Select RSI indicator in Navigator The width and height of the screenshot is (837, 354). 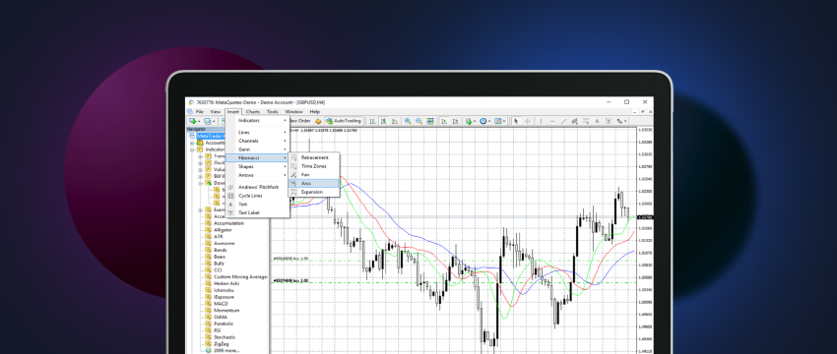coord(218,330)
